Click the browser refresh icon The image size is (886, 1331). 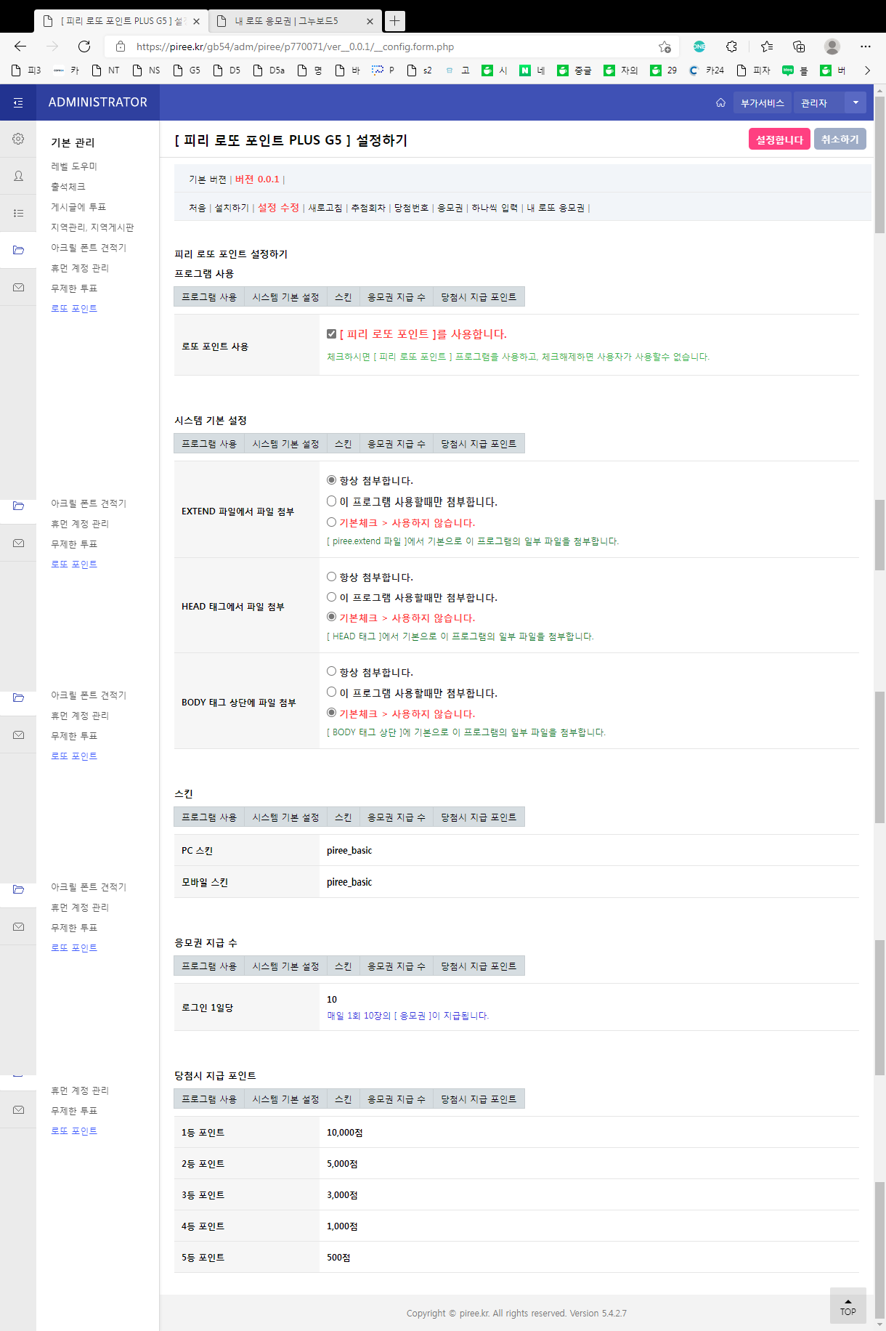pyautogui.click(x=84, y=46)
